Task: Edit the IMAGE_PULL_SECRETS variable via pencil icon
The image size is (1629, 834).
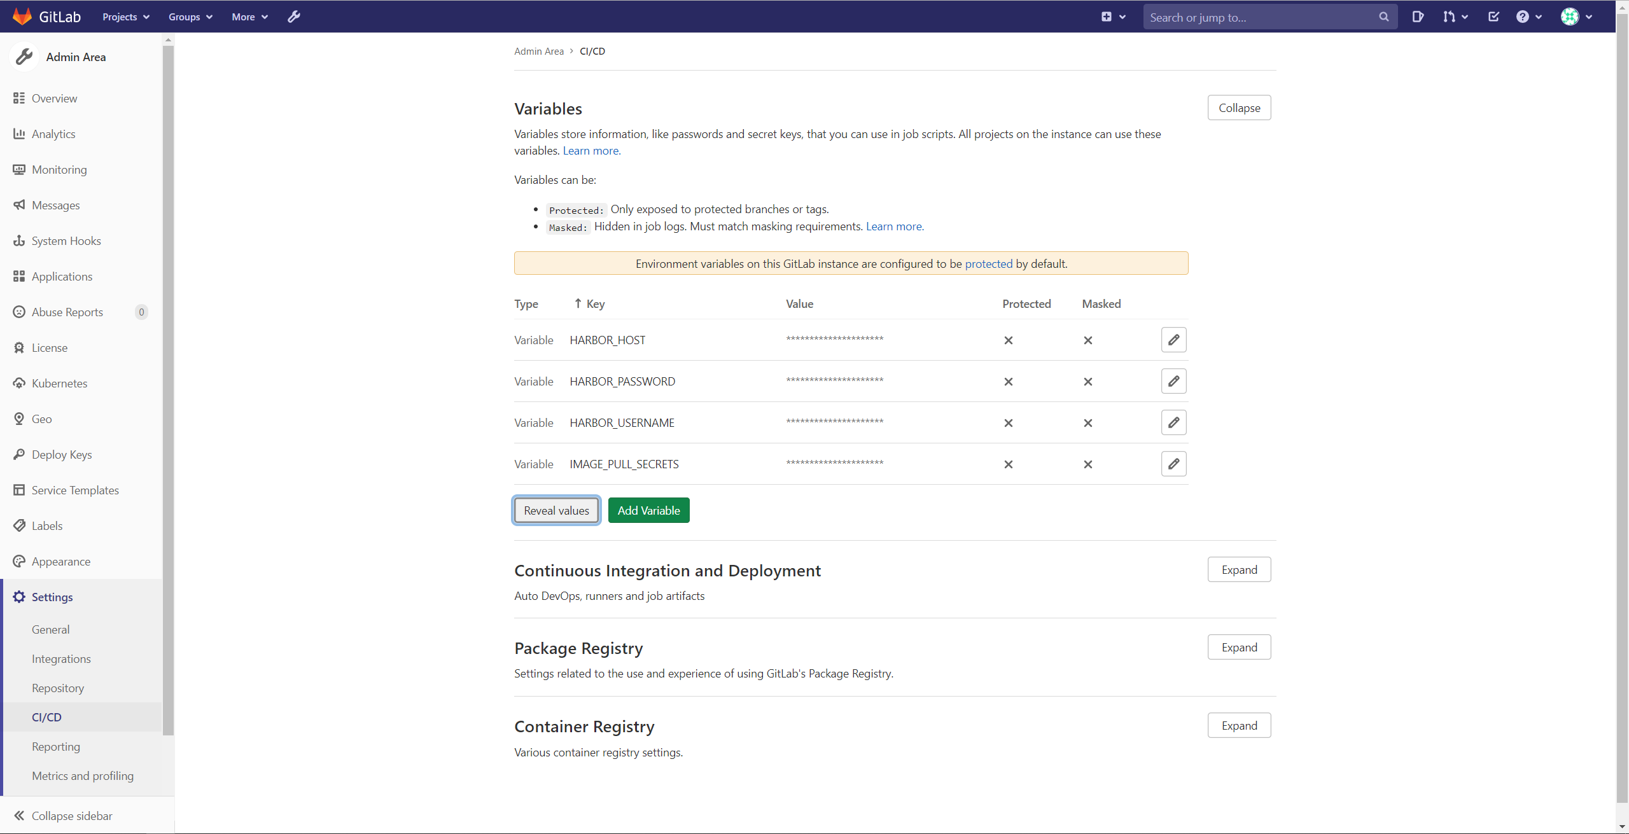Action: click(1173, 464)
